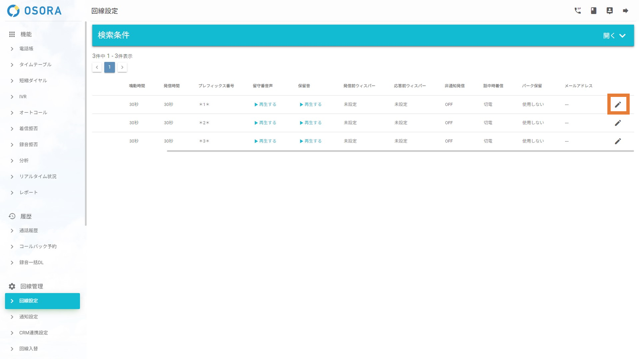
Task: Expand the IVR menu entry
Action: tap(23, 97)
